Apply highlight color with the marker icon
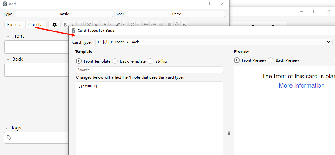The height and width of the screenshot is (155, 335). click(118, 24)
